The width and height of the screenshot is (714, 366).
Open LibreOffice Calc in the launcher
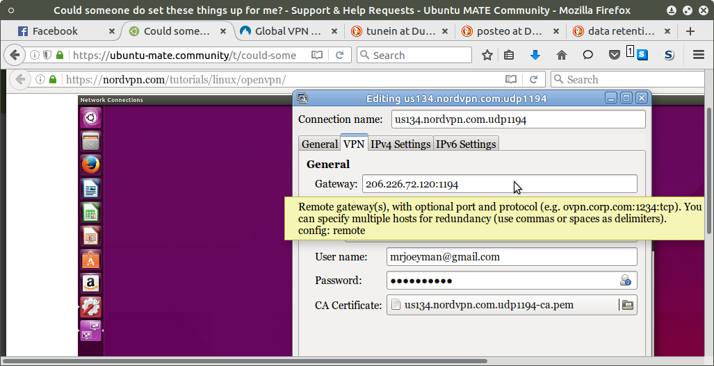click(90, 212)
